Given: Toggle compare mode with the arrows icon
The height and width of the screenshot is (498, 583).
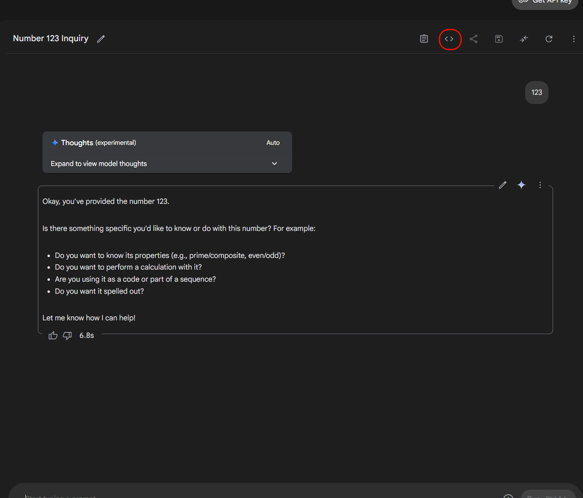Looking at the screenshot, I should 523,39.
